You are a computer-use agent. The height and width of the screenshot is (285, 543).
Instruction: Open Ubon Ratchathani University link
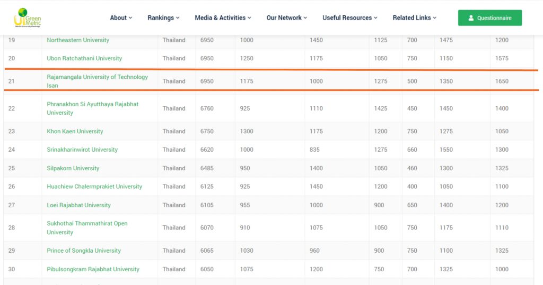pos(84,58)
